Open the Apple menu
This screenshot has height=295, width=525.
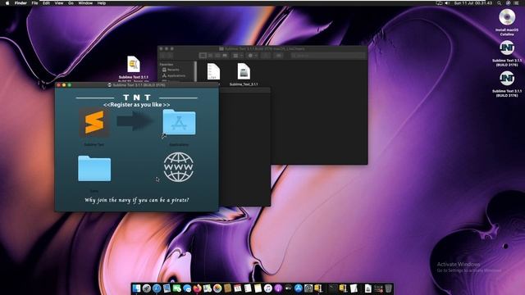coord(7,3)
